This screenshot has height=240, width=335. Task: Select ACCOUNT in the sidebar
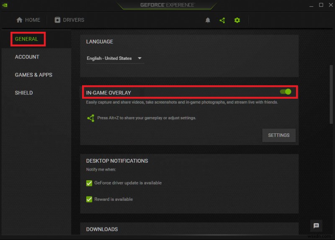pyautogui.click(x=27, y=57)
